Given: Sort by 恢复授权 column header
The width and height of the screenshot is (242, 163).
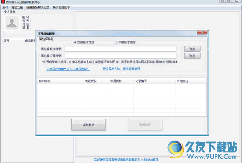Looking at the screenshot, I should pyautogui.click(x=121, y=81).
